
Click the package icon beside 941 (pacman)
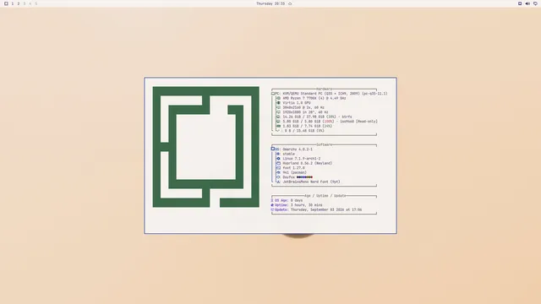click(x=278, y=172)
